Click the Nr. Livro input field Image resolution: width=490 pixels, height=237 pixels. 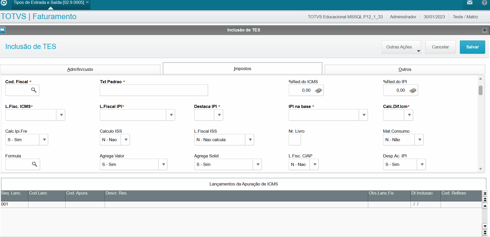tap(295, 140)
